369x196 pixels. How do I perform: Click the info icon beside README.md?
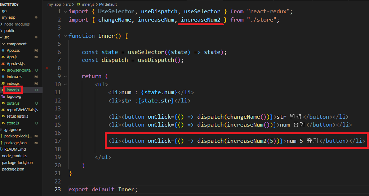[1, 149]
